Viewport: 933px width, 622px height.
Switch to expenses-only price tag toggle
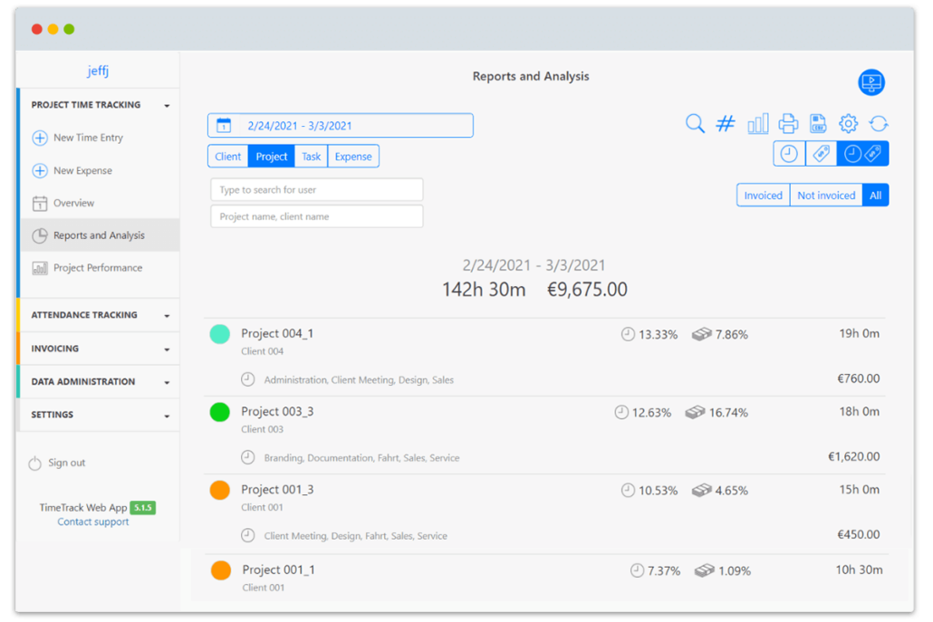(x=822, y=154)
